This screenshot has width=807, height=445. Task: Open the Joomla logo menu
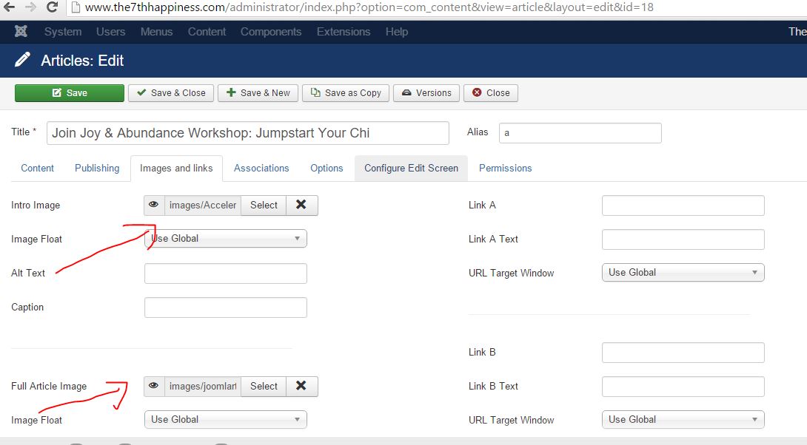click(21, 31)
